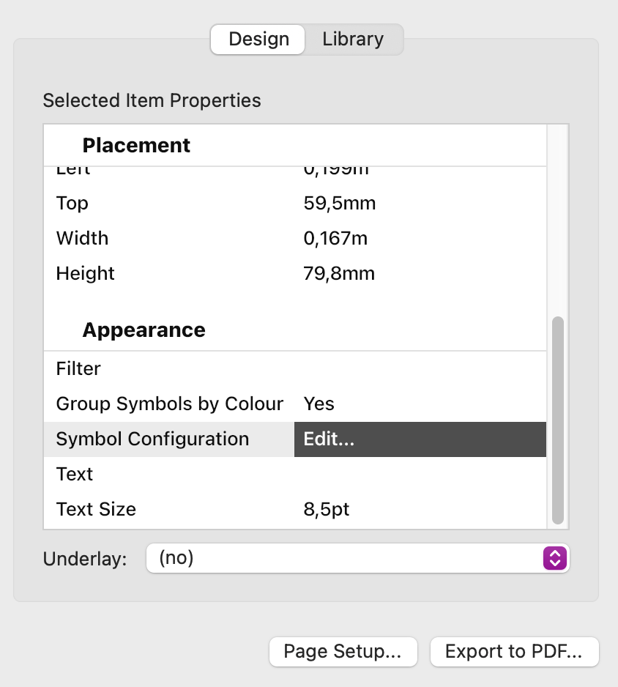Select the Filter property row
Image resolution: width=618 pixels, height=687 pixels.
[x=78, y=369]
